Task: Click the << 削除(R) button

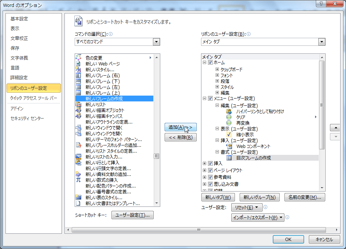Action: click(x=181, y=137)
